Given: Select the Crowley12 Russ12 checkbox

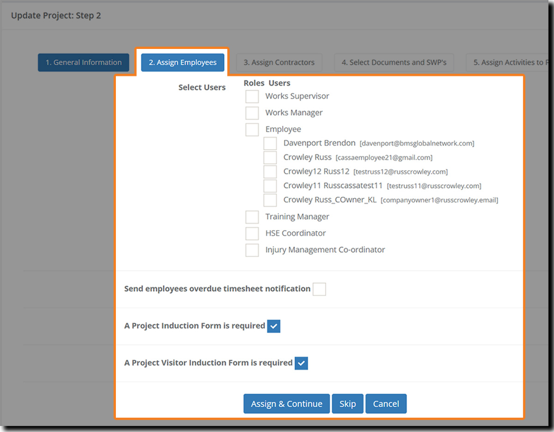Looking at the screenshot, I should point(270,172).
